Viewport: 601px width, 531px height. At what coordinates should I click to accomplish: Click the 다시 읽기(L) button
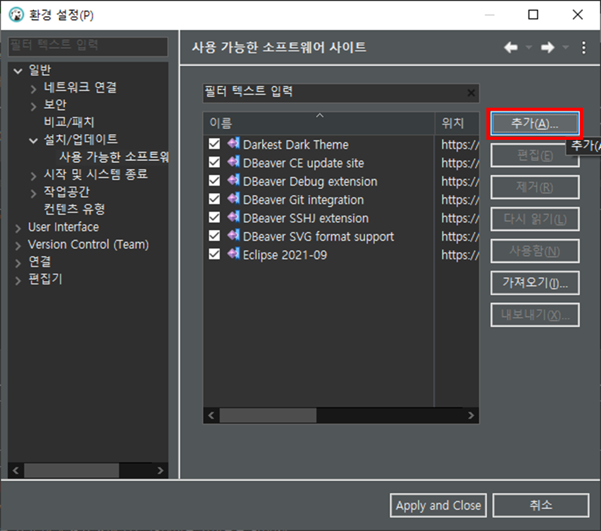click(535, 219)
